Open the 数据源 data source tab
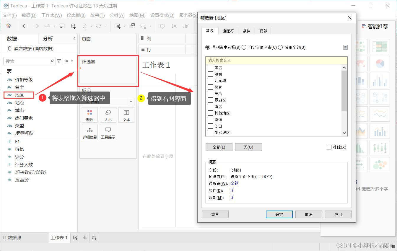The width and height of the screenshot is (397, 251). click(x=12, y=237)
